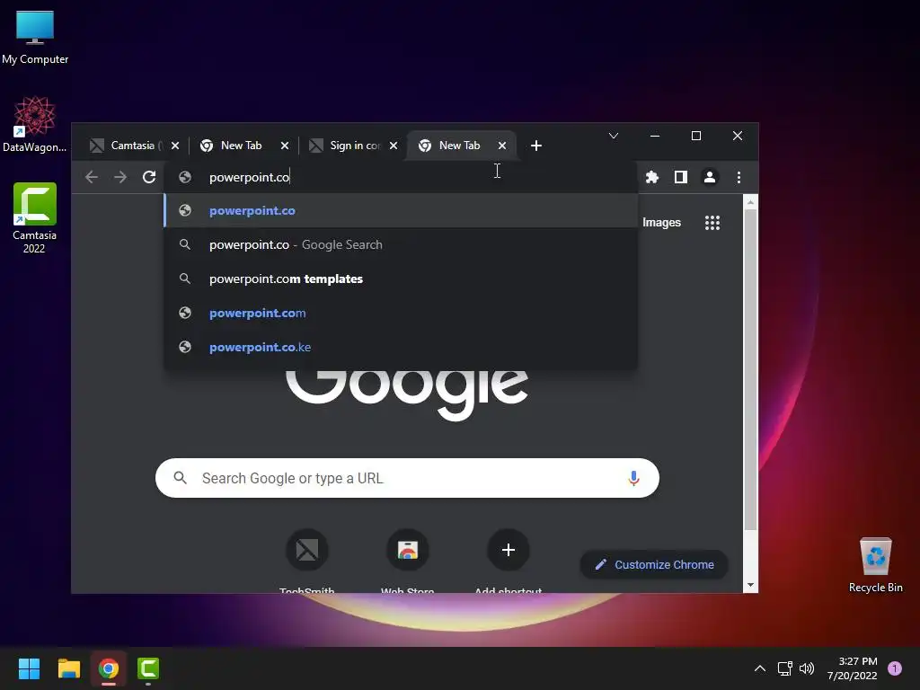Close the Sign in tab

coord(394,146)
